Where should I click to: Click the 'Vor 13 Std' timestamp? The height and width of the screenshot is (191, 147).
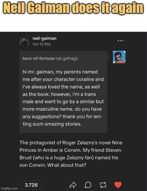(x=41, y=44)
